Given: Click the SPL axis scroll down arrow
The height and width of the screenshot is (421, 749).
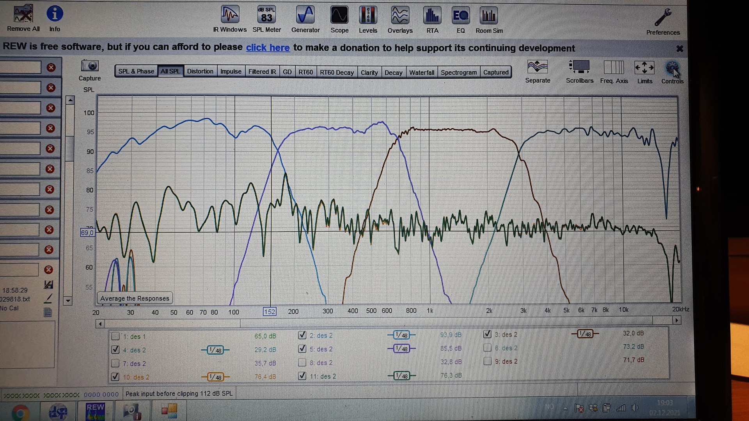Looking at the screenshot, I should click(x=68, y=301).
